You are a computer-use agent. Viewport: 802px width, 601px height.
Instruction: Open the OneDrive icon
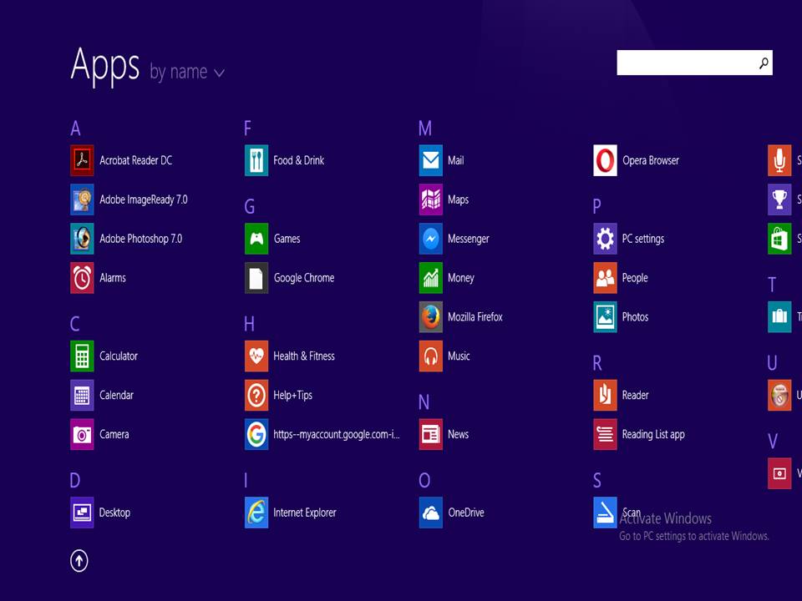431,513
